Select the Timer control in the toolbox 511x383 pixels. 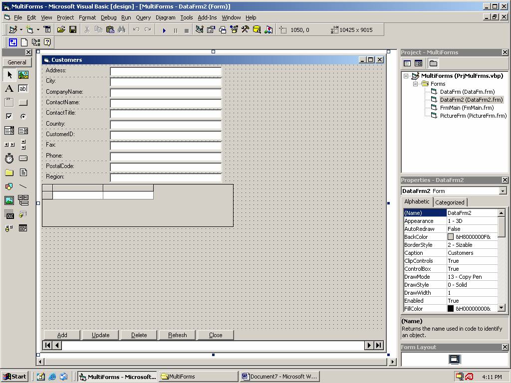[9, 159]
